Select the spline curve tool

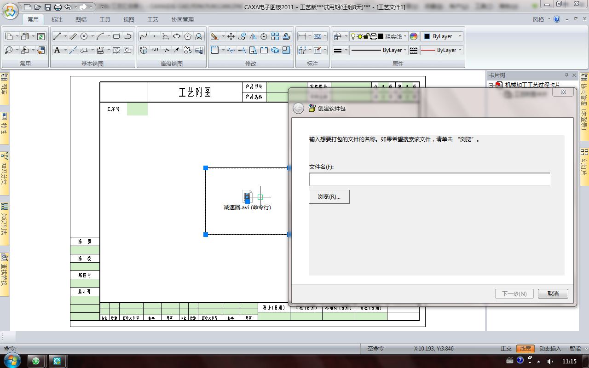pyautogui.click(x=144, y=36)
